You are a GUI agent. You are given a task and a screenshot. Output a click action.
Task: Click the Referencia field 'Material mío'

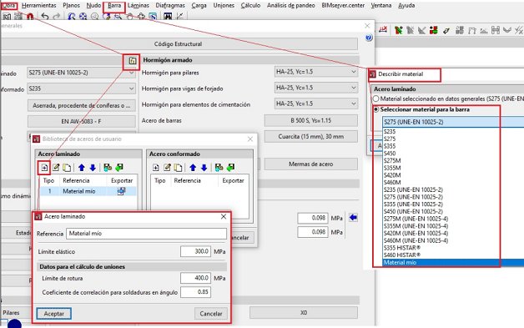(x=146, y=234)
